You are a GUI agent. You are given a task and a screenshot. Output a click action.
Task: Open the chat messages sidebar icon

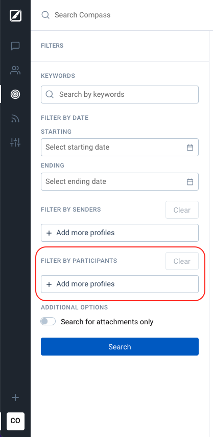coord(15,46)
